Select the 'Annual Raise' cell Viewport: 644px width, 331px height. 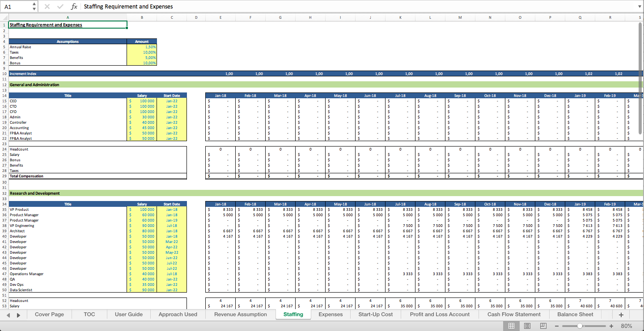click(68, 47)
